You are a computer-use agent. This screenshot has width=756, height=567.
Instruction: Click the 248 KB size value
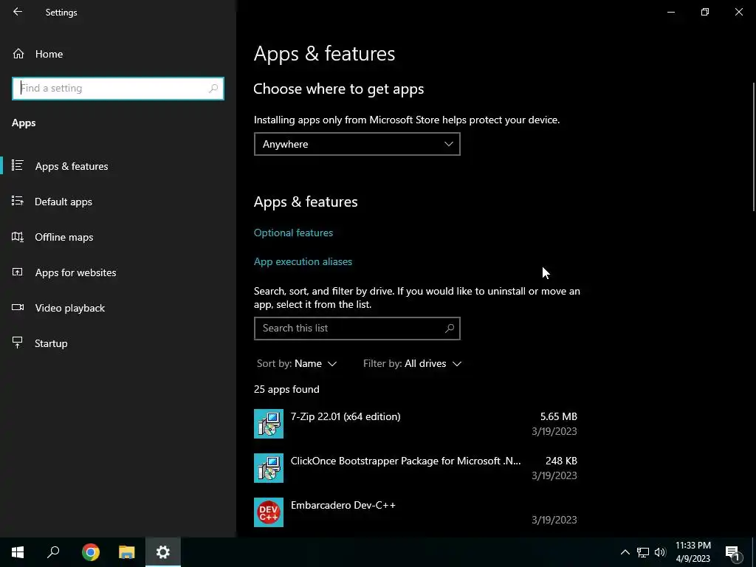[x=561, y=461]
